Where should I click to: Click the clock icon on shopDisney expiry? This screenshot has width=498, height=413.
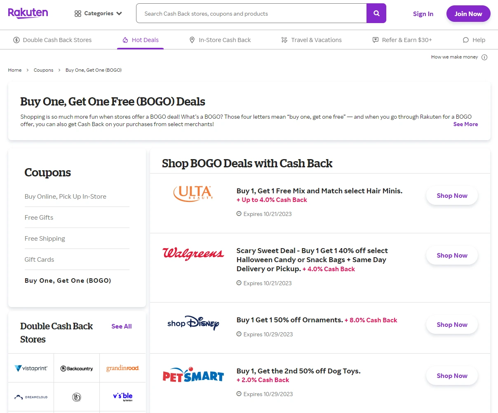[239, 334]
